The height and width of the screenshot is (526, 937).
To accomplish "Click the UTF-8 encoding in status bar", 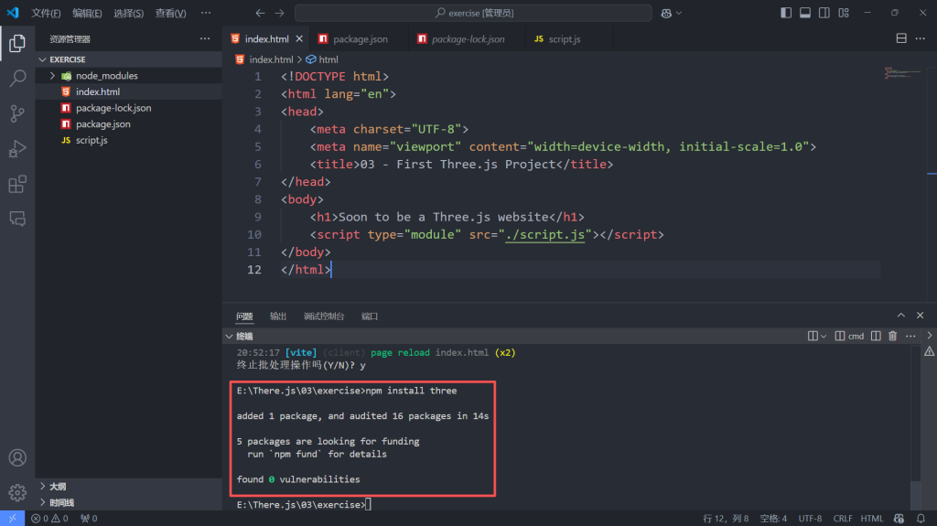I will pos(810,519).
